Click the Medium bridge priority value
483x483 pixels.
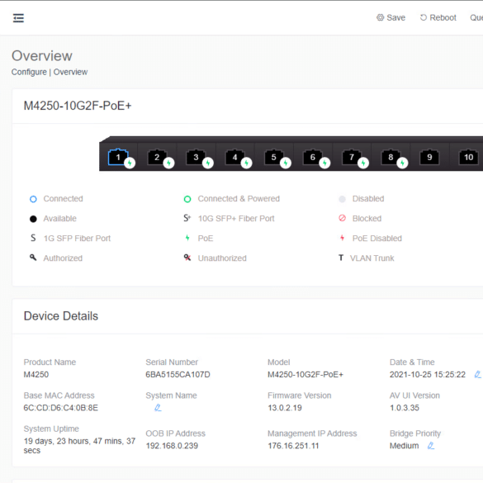[404, 446]
